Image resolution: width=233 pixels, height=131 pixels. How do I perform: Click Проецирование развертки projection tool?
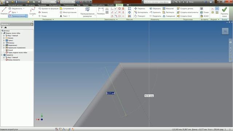tap(87, 12)
